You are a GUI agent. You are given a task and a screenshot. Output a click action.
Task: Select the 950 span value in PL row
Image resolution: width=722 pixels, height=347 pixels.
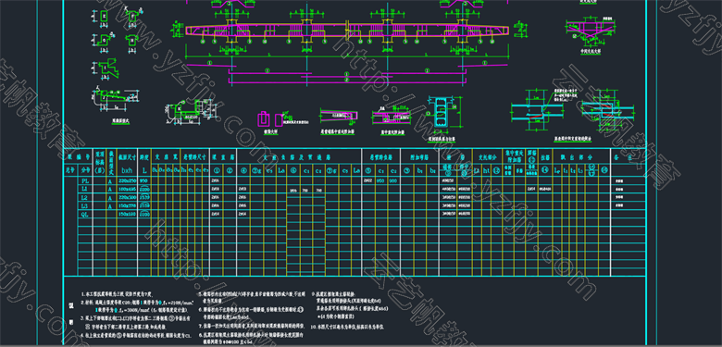click(x=143, y=180)
